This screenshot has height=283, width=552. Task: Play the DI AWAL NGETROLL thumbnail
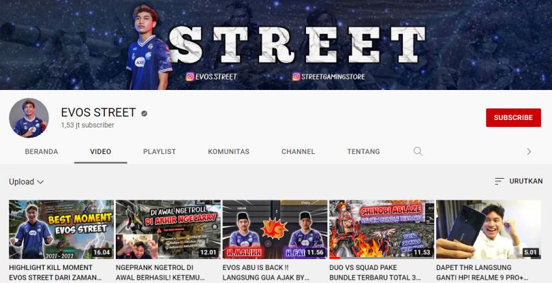168,229
